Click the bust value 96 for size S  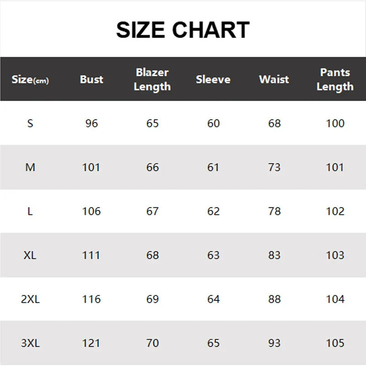91,124
